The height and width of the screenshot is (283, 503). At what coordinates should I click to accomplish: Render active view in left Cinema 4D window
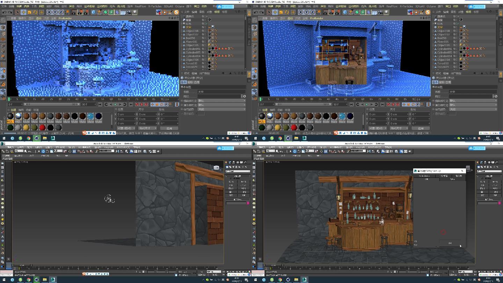tap(74, 12)
